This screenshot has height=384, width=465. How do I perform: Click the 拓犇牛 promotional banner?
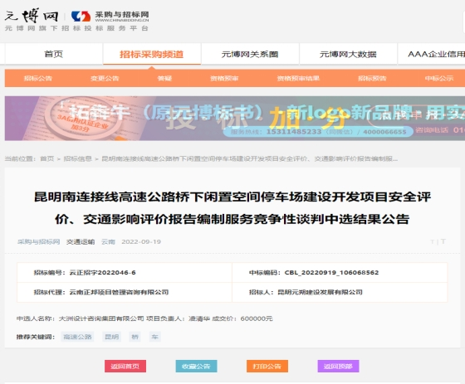tap(235, 119)
